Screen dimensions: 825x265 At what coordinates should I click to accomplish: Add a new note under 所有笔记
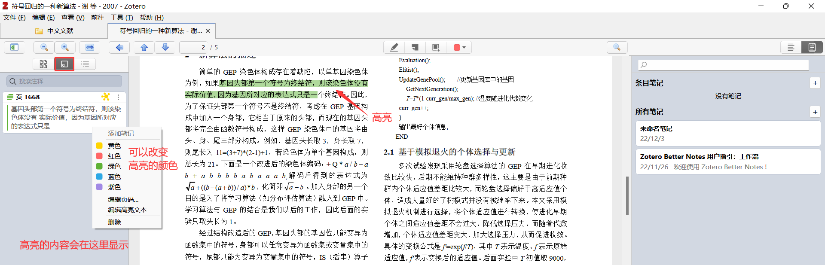(x=815, y=112)
